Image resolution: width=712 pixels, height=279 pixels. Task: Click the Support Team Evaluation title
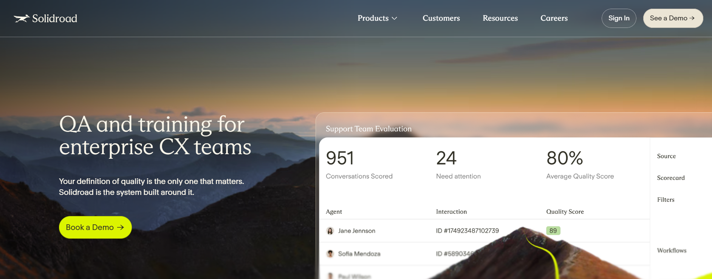click(x=368, y=129)
